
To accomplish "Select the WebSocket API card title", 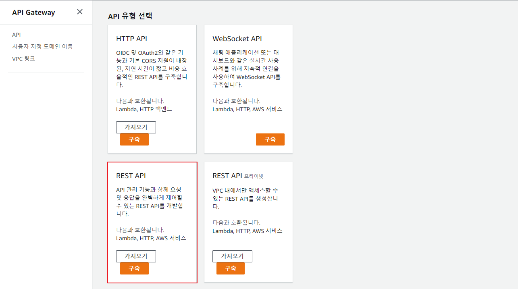I will tap(237, 39).
